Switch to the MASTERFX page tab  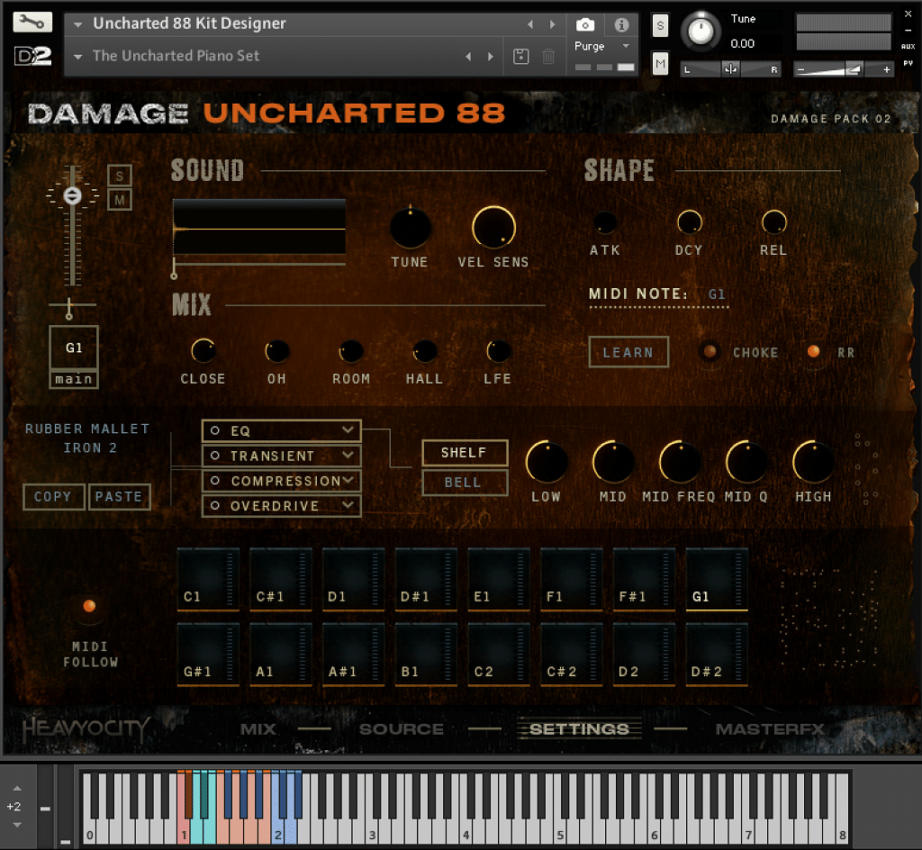[x=771, y=729]
